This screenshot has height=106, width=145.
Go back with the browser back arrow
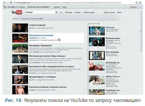pos(4,3)
